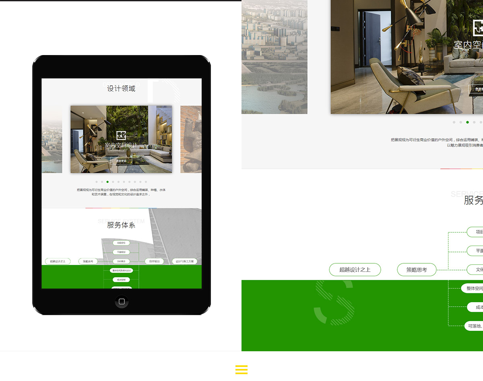483x381 pixels.
Task: Open the yellow hamburger menu icon
Action: pyautogui.click(x=242, y=370)
